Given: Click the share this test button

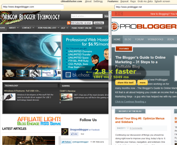Looking at the screenshot, I should point(126,82).
